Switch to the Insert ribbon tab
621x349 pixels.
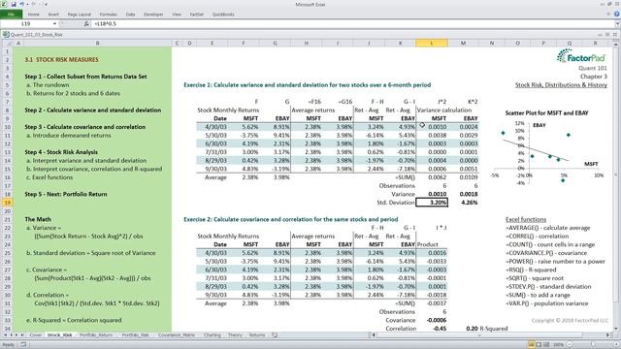53,15
